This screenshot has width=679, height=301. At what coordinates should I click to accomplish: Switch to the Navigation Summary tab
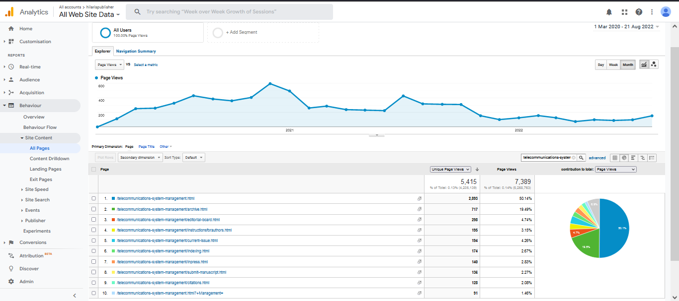click(136, 51)
